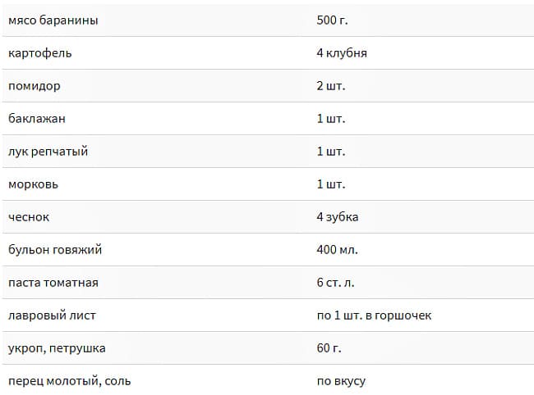Image resolution: width=534 pixels, height=395 pixels.
Task: Click the 'помидор' ingredient name
Action: (x=34, y=86)
